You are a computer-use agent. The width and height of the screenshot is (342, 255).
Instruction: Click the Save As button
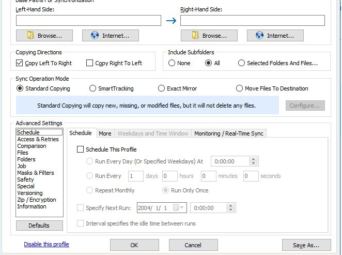pos(306,245)
